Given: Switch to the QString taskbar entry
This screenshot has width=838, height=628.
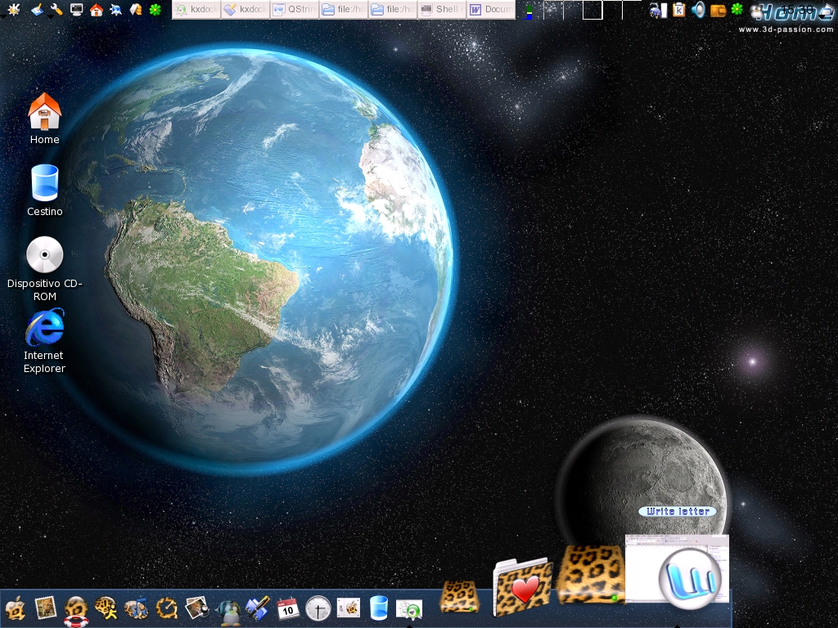Looking at the screenshot, I should [x=294, y=10].
